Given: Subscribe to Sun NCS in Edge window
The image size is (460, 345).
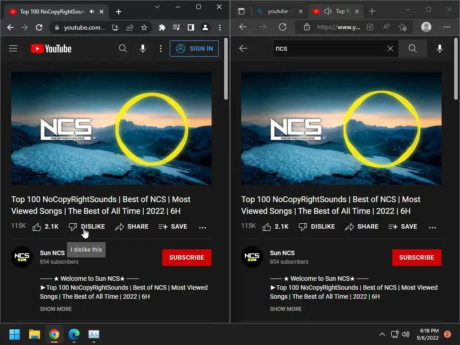Looking at the screenshot, I should pos(416,257).
